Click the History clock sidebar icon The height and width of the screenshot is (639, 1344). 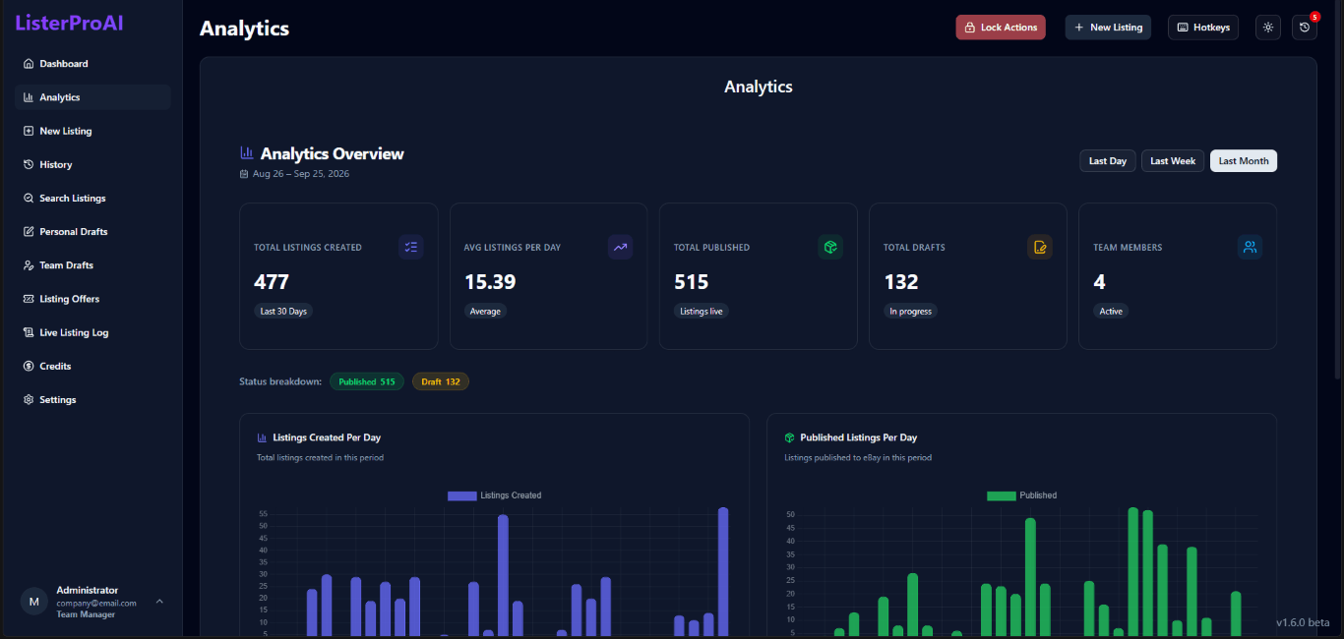(x=29, y=164)
